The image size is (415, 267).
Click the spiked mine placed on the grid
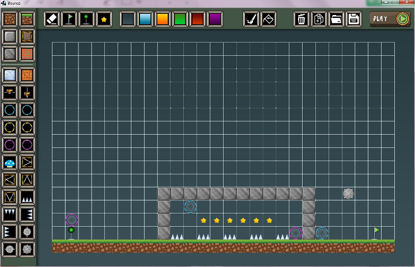tap(348, 193)
